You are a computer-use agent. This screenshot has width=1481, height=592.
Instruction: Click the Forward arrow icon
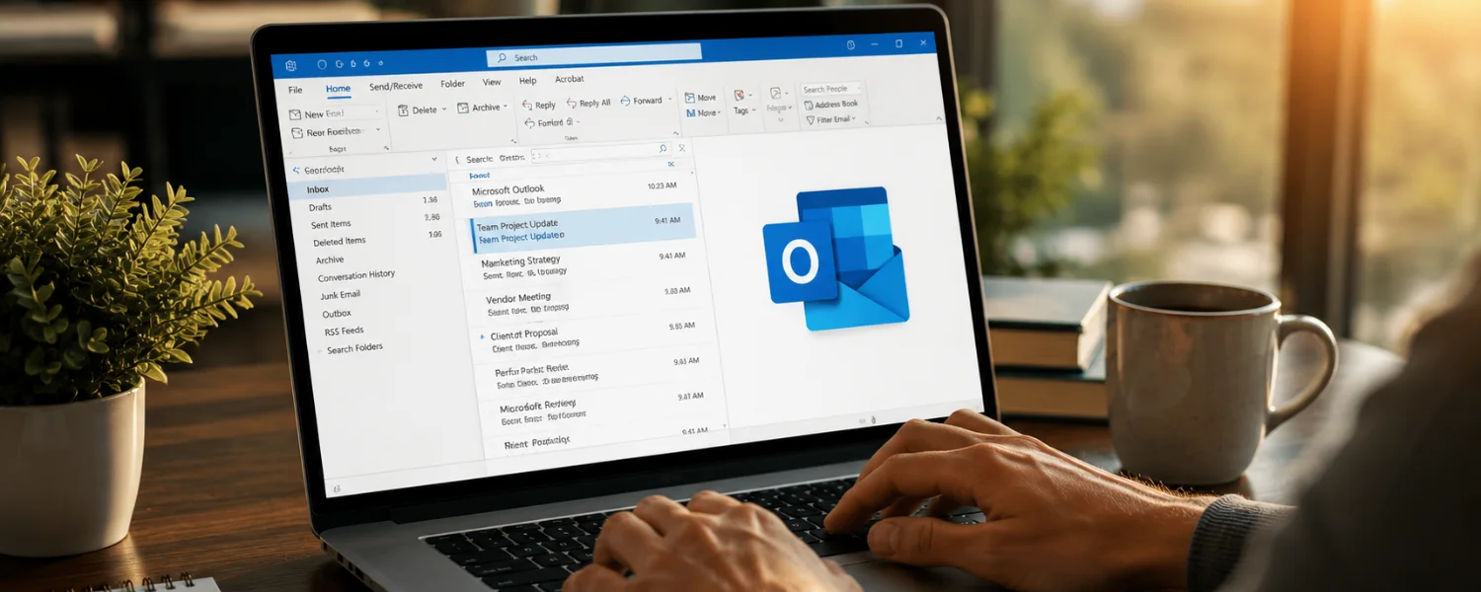[626, 101]
